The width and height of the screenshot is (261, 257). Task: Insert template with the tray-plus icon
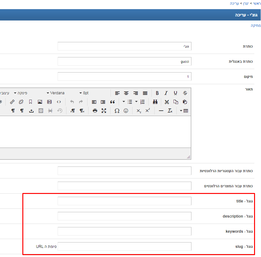(x=31, y=111)
